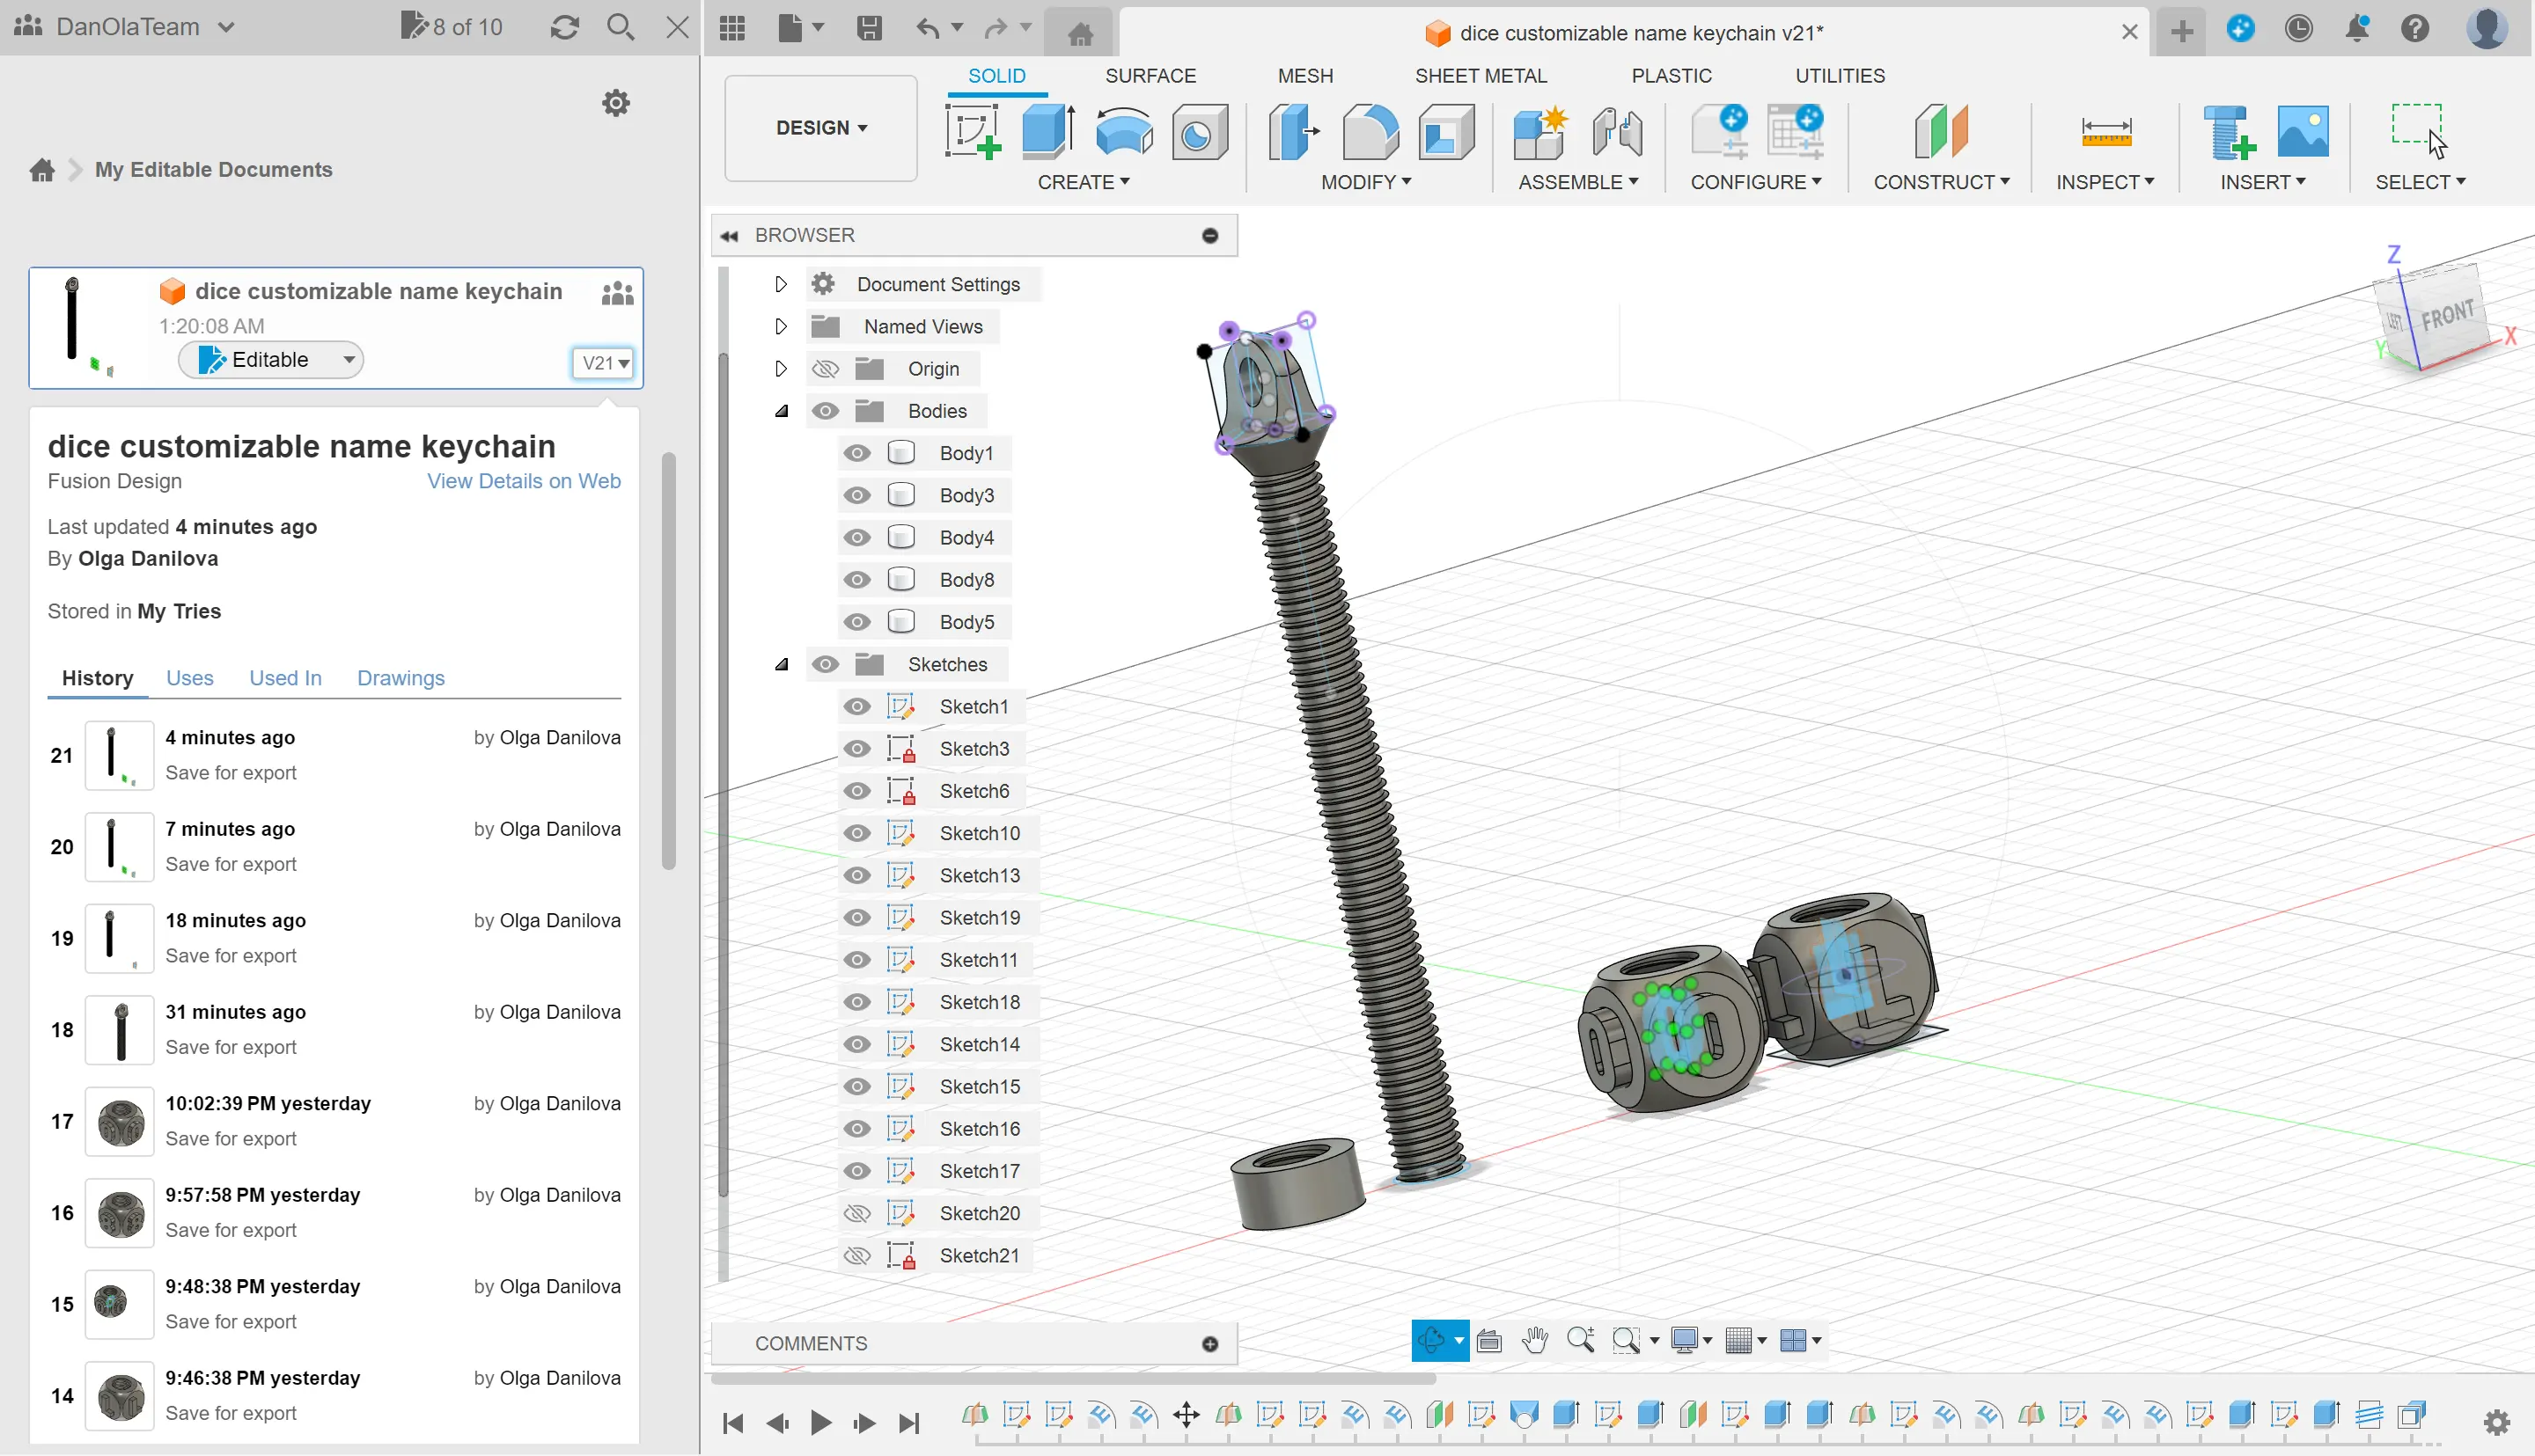Toggle visibility of the Origin folder
This screenshot has height=1456, width=2535.
[x=825, y=369]
